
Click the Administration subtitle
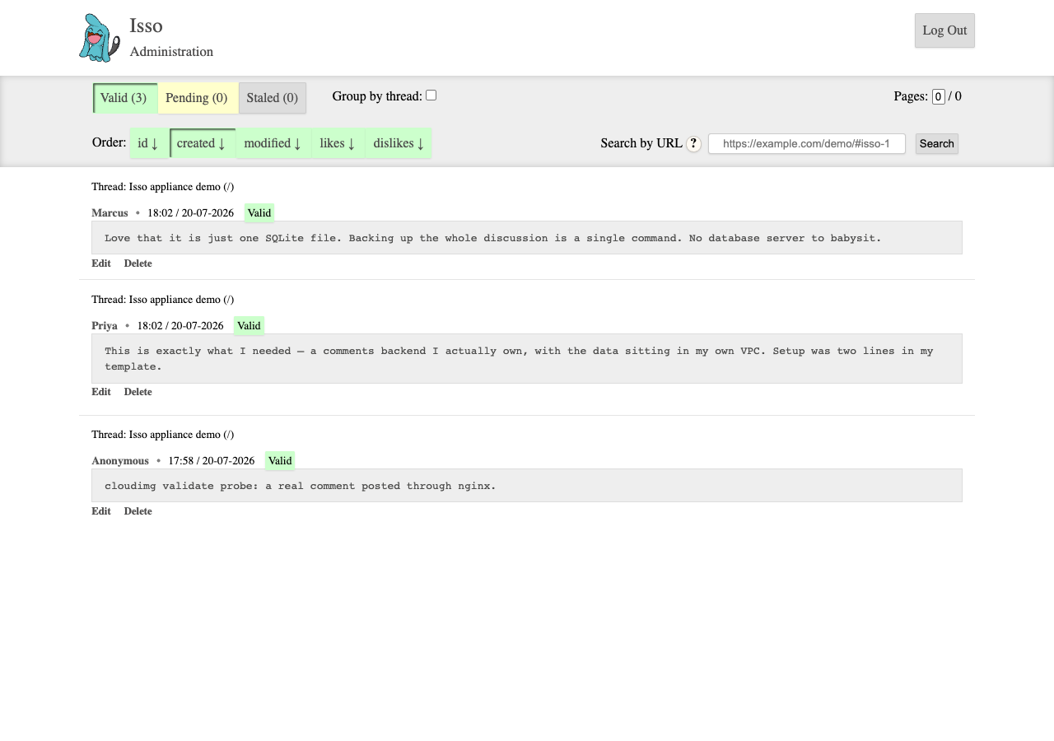(x=171, y=52)
